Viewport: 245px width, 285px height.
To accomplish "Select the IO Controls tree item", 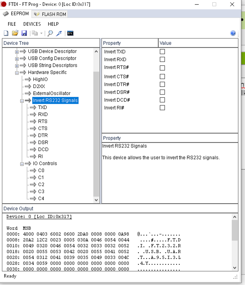I will [x=45, y=164].
